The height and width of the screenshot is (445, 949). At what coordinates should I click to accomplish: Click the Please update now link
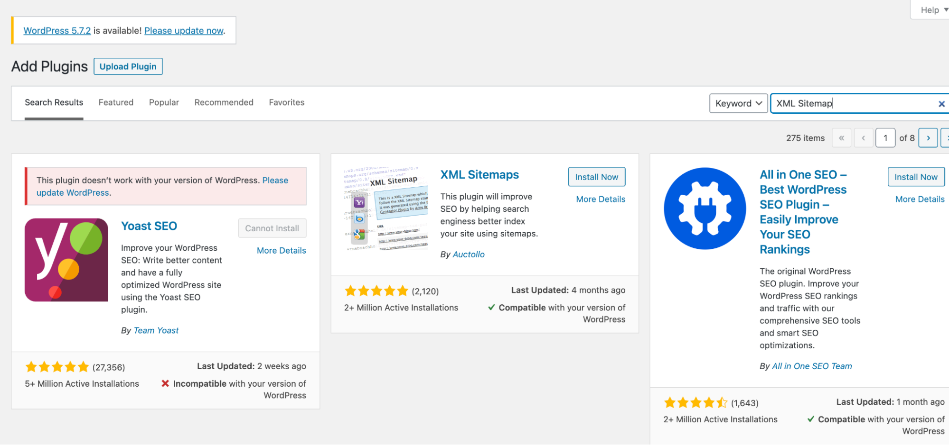point(184,30)
